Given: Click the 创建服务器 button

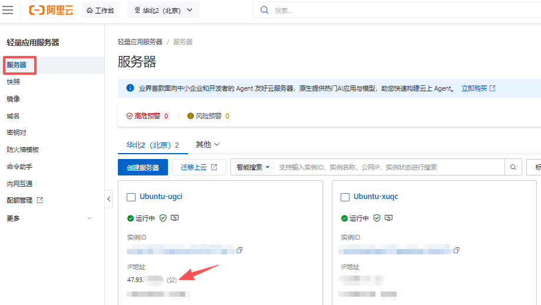Looking at the screenshot, I should (143, 167).
